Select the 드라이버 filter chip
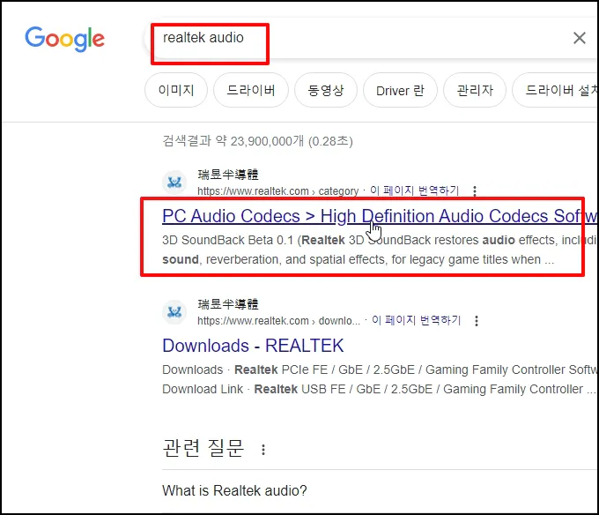The image size is (599, 515). click(250, 90)
